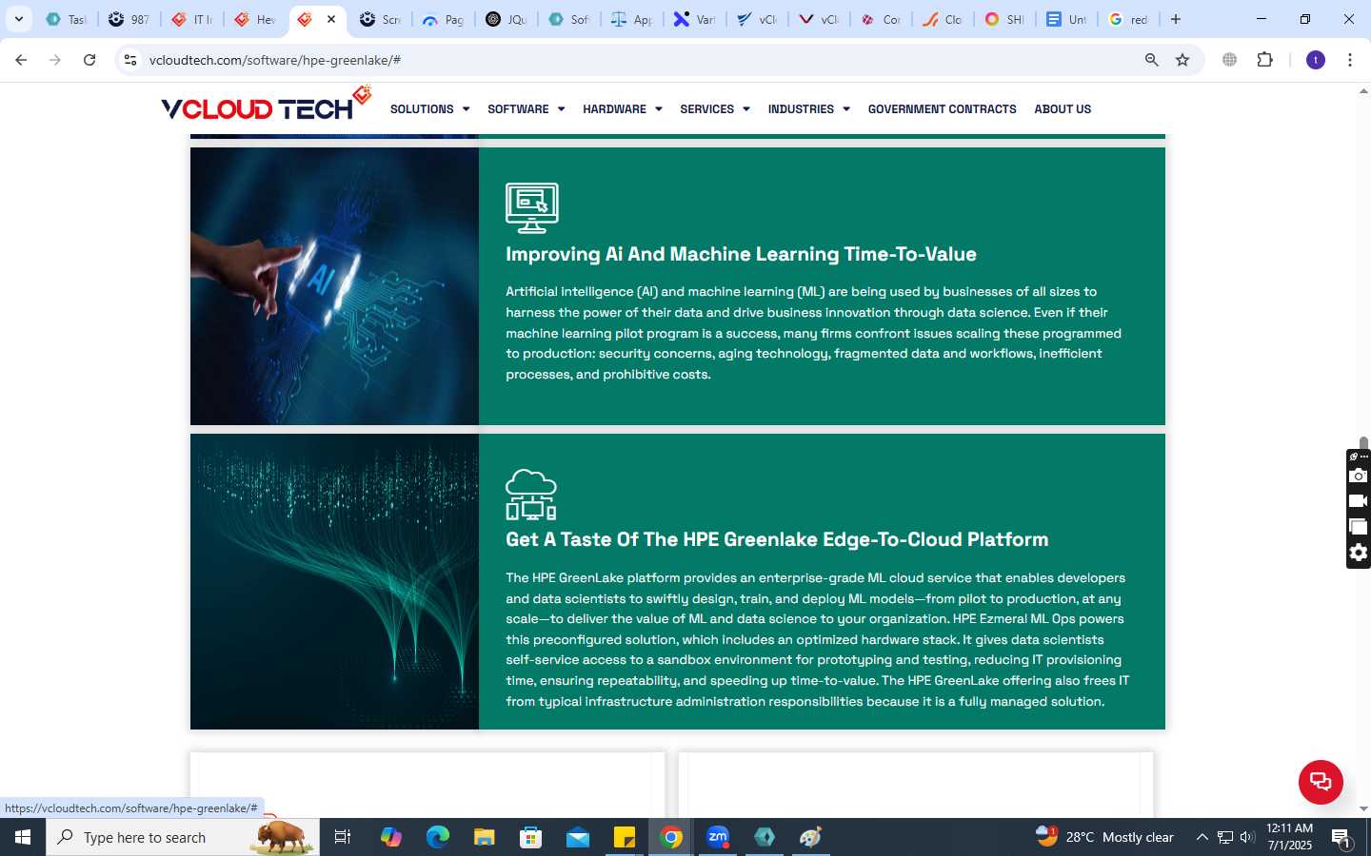Viewport: 1371px width, 856px height.
Task: Click the Get A Taste Of HPE Greenlake heading
Action: (x=777, y=539)
